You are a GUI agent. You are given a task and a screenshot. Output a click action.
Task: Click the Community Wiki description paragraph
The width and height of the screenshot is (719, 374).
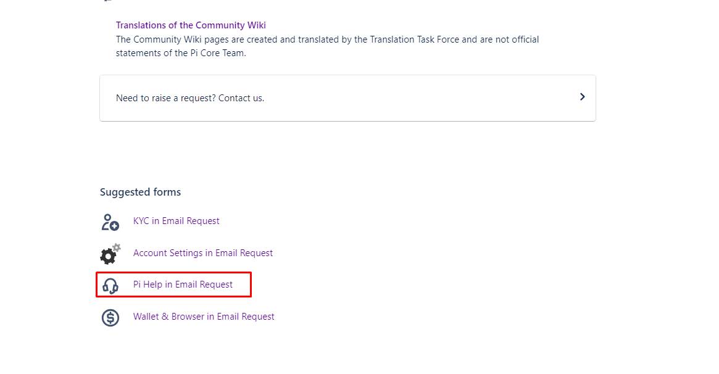327,46
